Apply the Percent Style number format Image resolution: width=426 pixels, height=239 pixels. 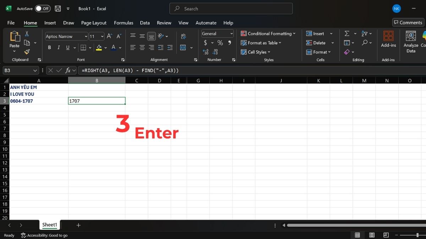click(220, 42)
